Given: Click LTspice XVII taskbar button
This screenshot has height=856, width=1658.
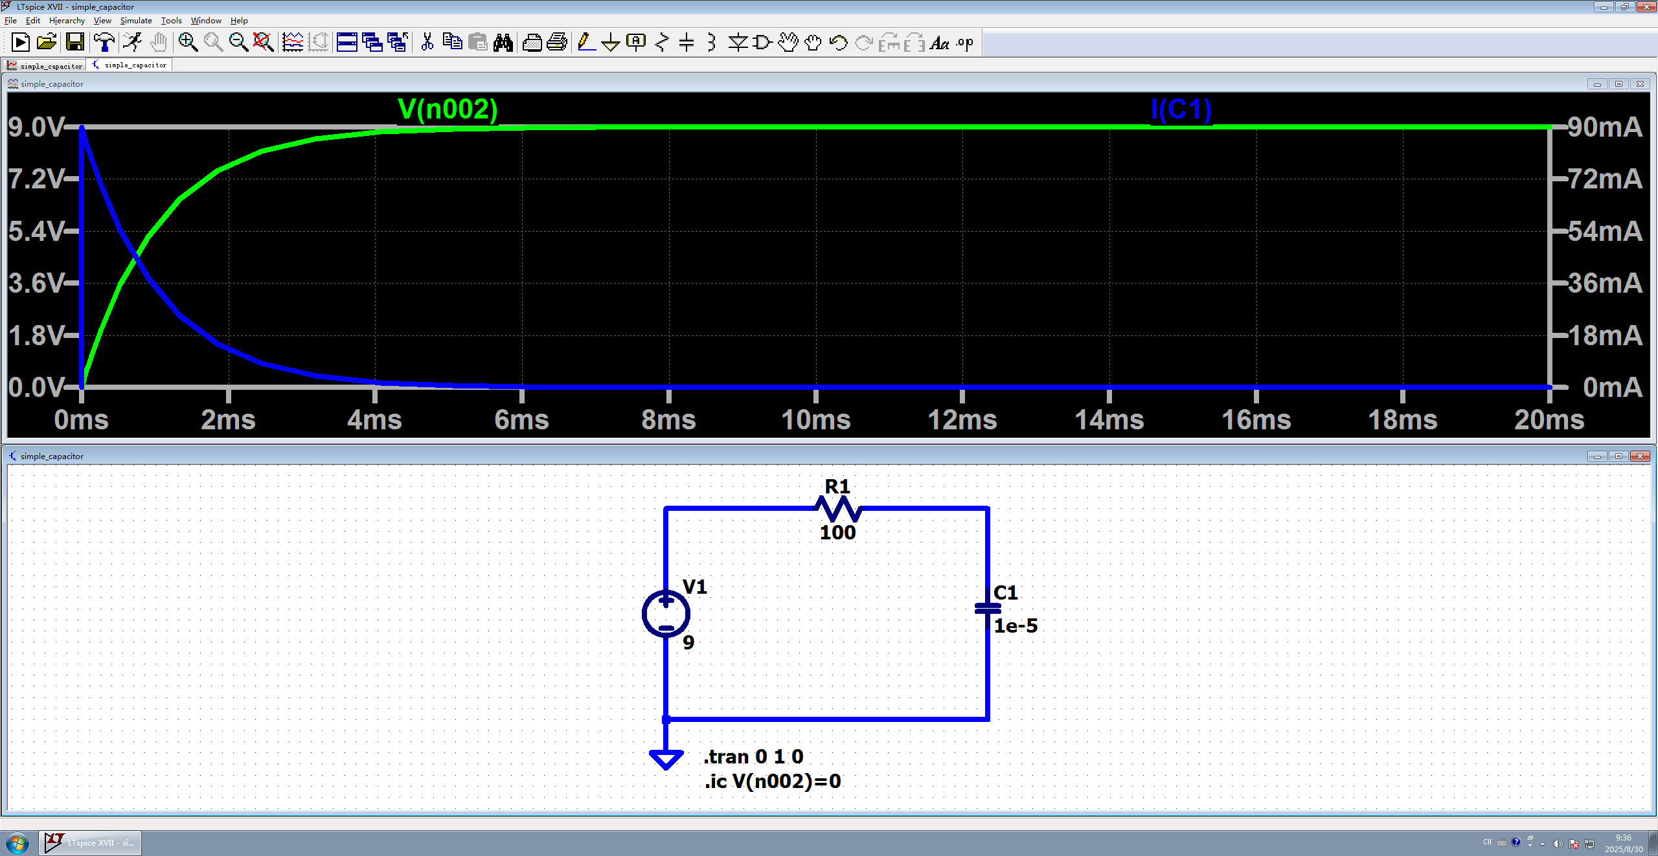Looking at the screenshot, I should point(91,842).
